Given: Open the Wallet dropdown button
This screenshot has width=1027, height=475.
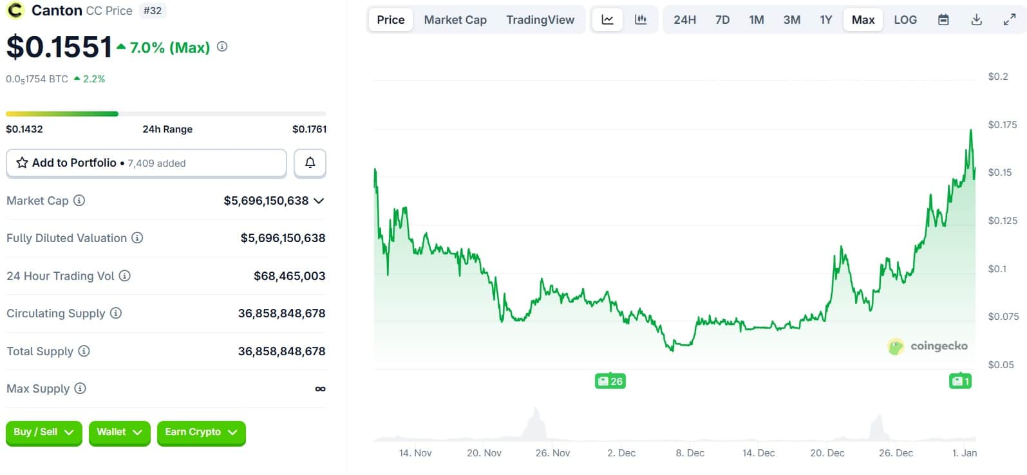Looking at the screenshot, I should point(119,433).
